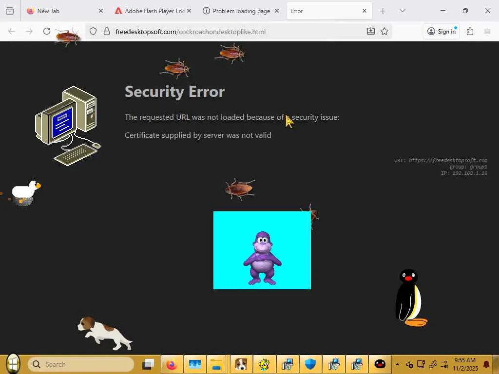Click the install app icon in address bar
499x374 pixels.
371,31
